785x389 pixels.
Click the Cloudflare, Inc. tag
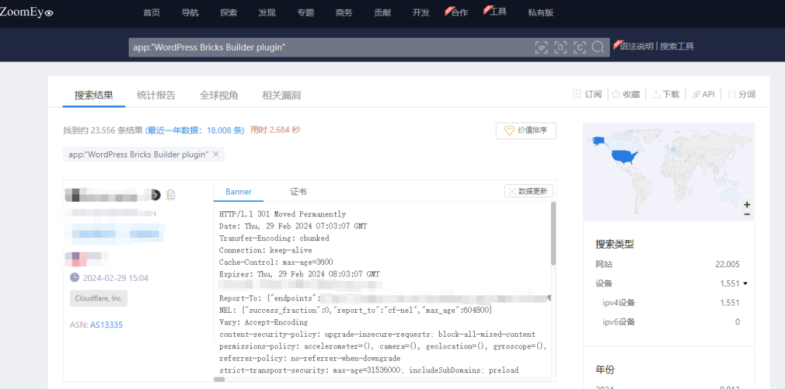click(x=99, y=298)
